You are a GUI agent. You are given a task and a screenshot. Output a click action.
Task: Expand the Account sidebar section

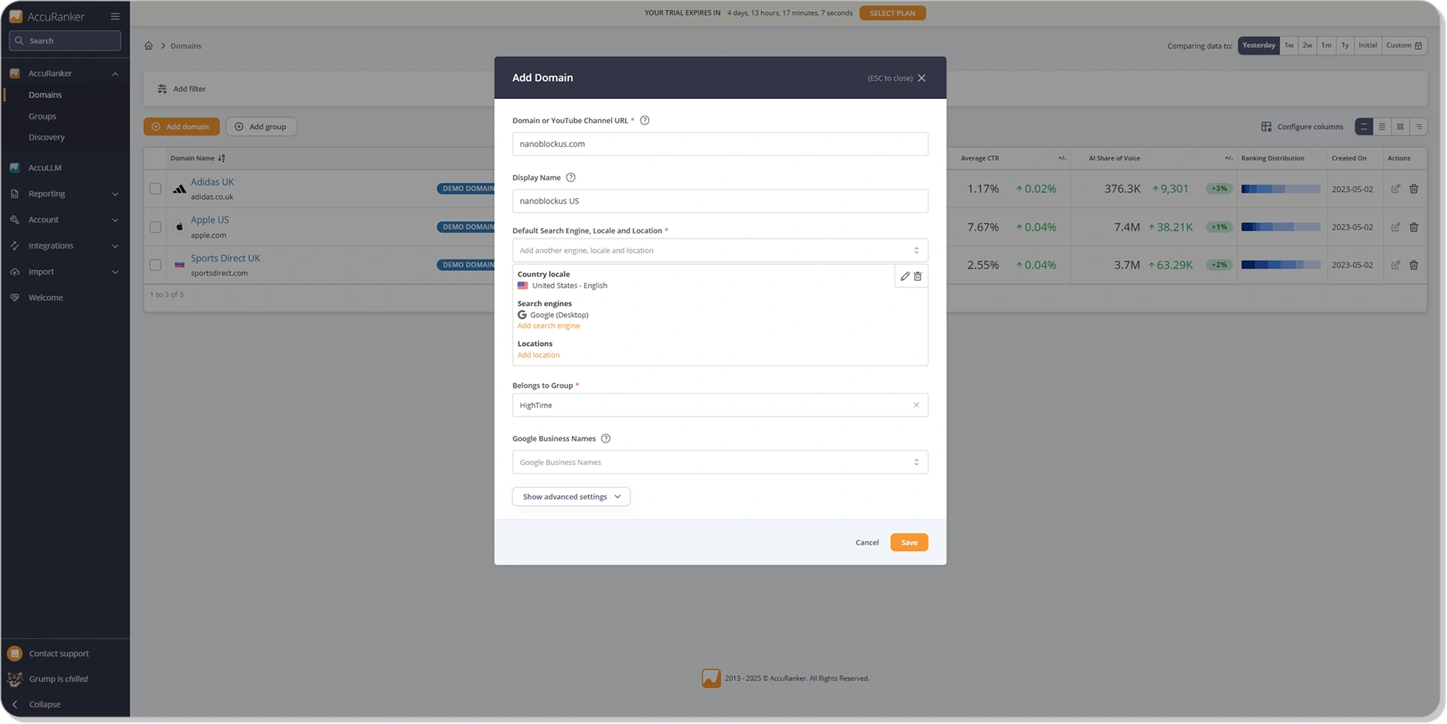click(115, 220)
